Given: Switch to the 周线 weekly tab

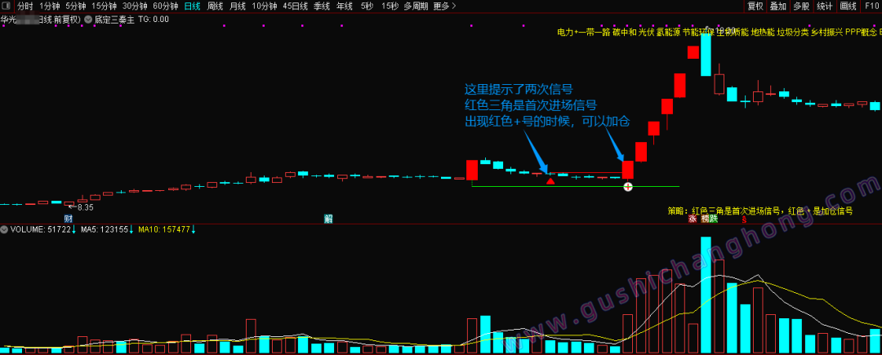Looking at the screenshot, I should click(x=215, y=7).
